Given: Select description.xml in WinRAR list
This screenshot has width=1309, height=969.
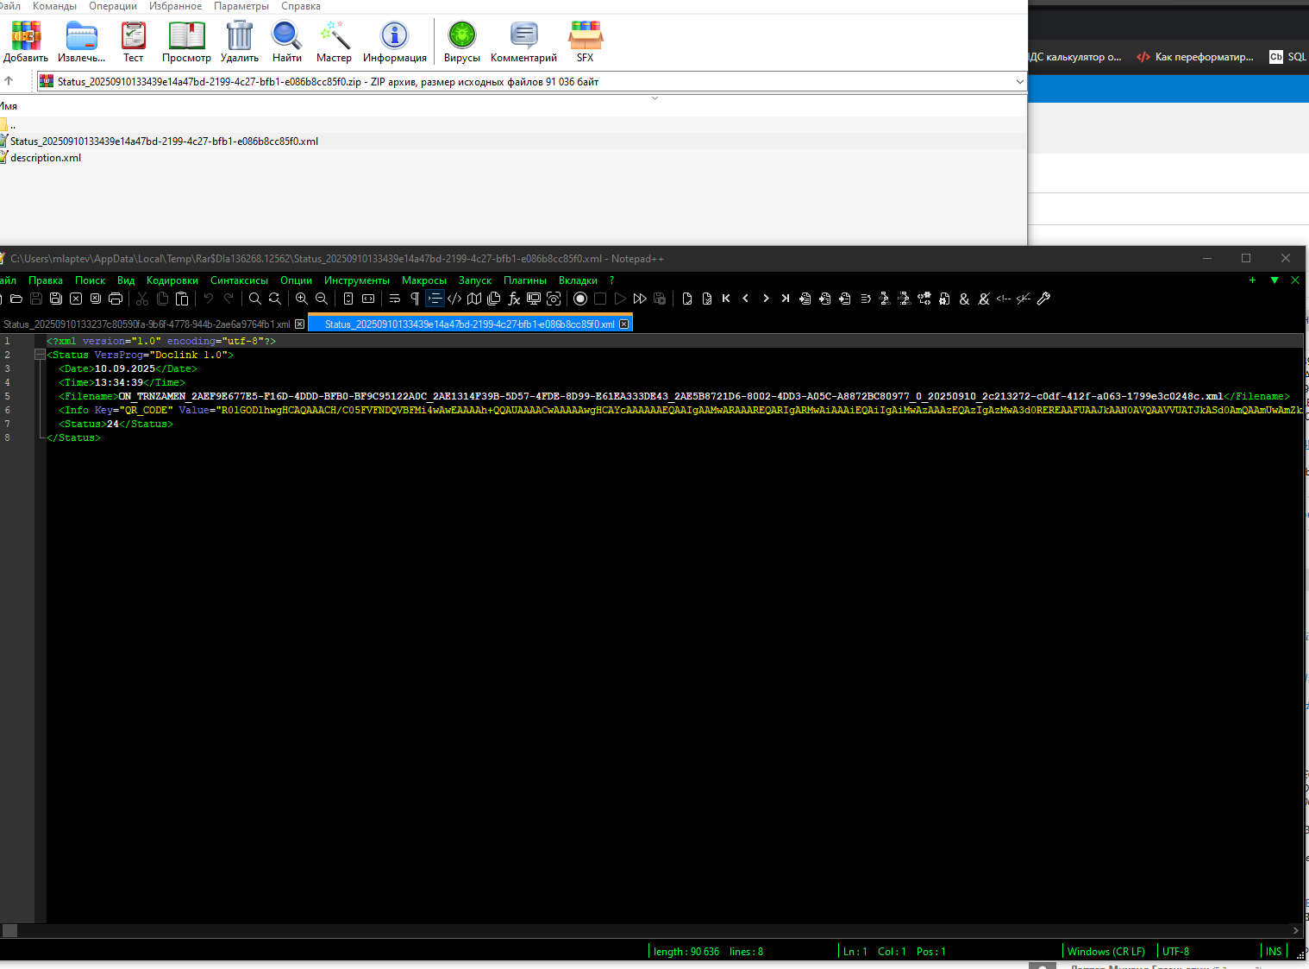Looking at the screenshot, I should 46,158.
